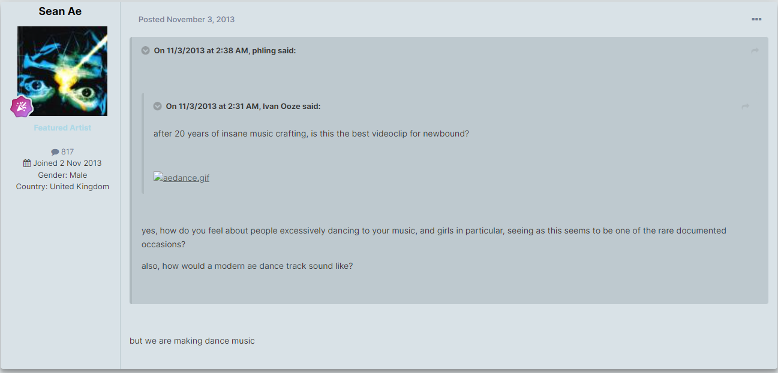Click the calendar icon beside Joined date

click(27, 163)
